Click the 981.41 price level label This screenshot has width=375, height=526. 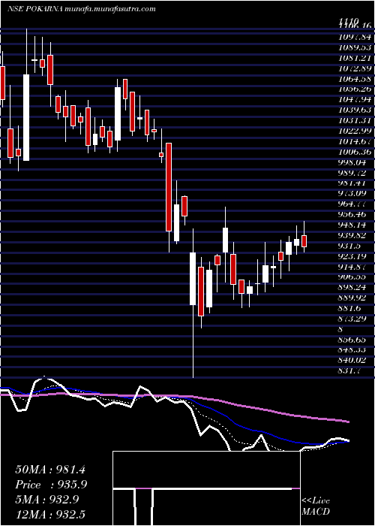click(x=353, y=183)
